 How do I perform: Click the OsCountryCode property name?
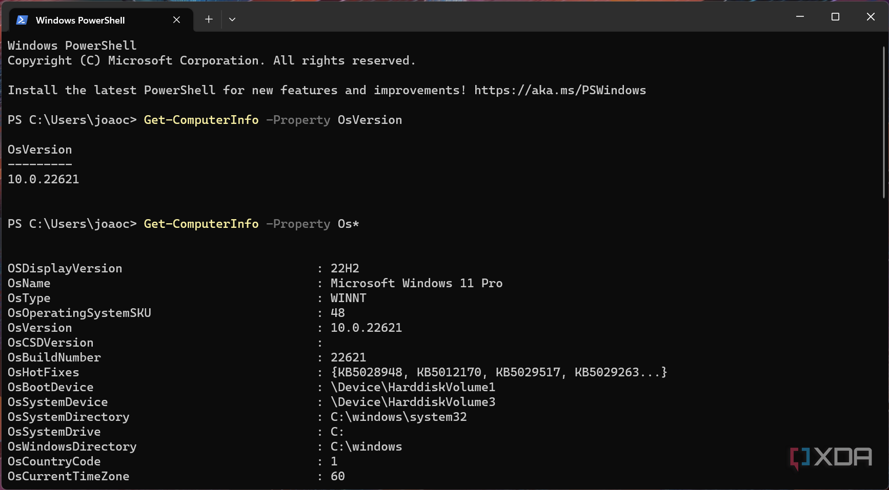click(54, 461)
